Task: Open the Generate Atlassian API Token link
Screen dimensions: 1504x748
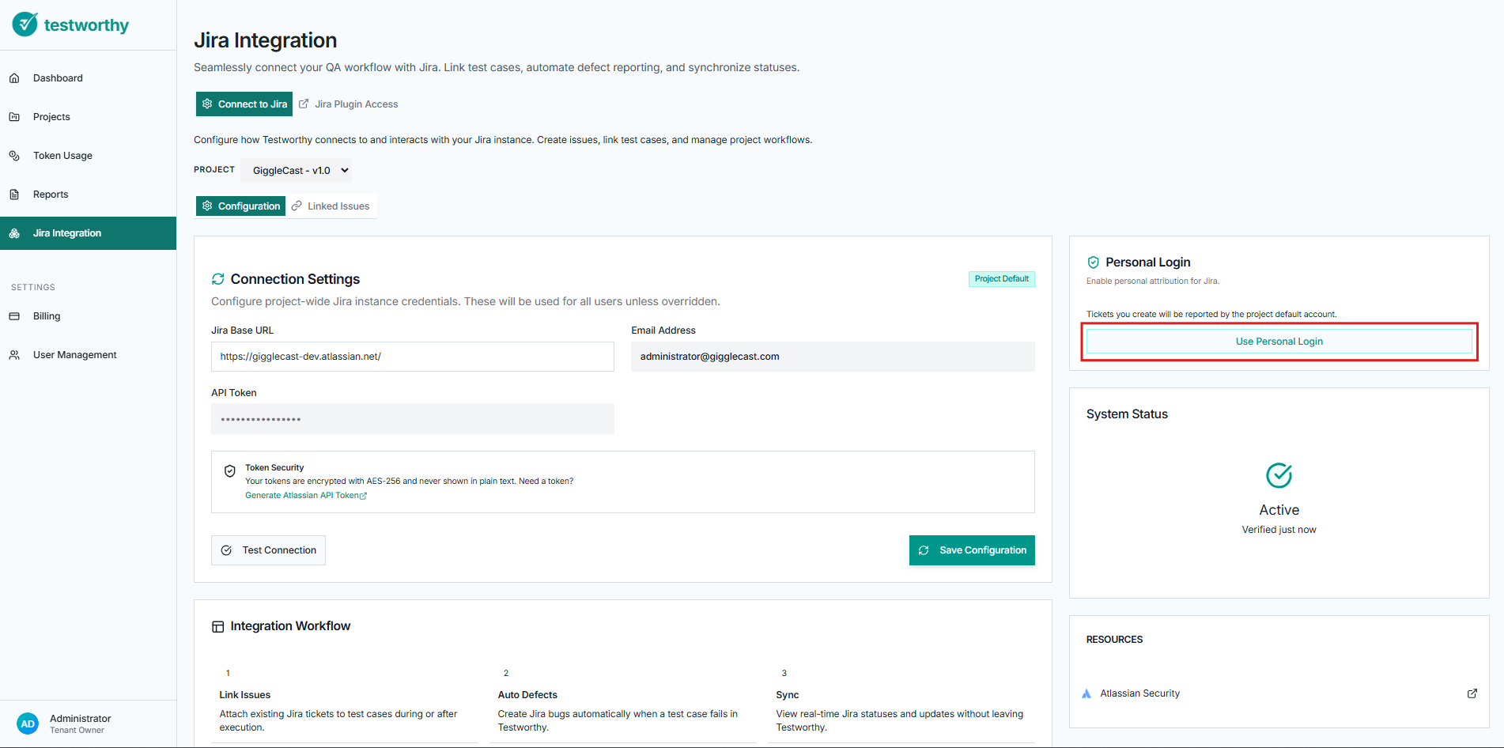Action: tap(306, 496)
